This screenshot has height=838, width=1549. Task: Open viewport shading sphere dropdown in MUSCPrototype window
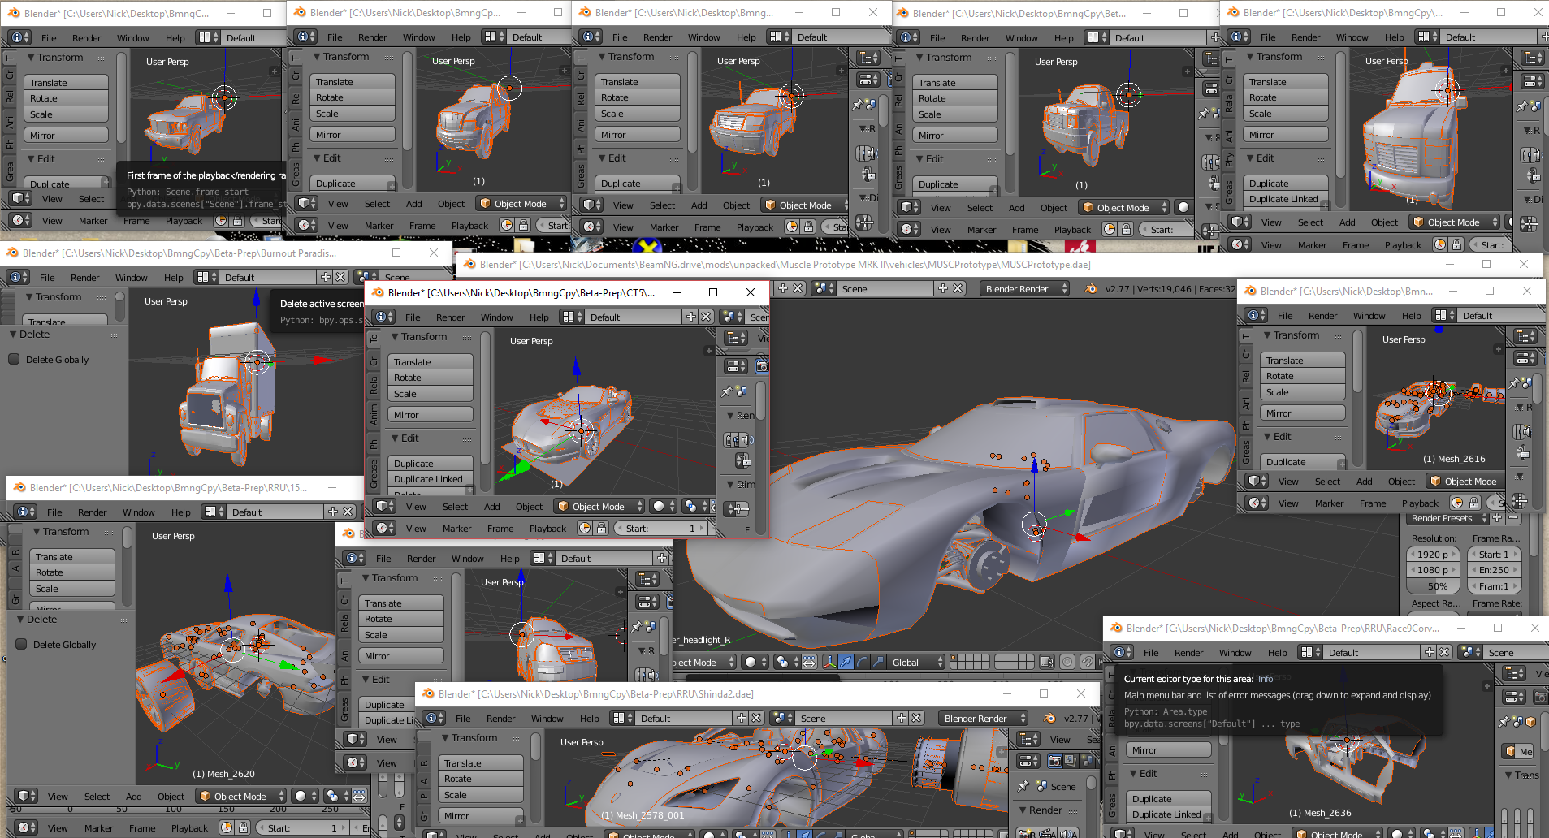pos(755,662)
